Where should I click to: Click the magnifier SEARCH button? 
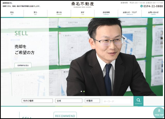[138, 101]
